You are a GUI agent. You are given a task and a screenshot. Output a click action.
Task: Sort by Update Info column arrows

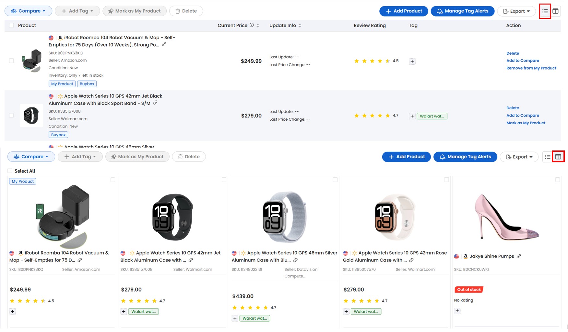point(300,26)
